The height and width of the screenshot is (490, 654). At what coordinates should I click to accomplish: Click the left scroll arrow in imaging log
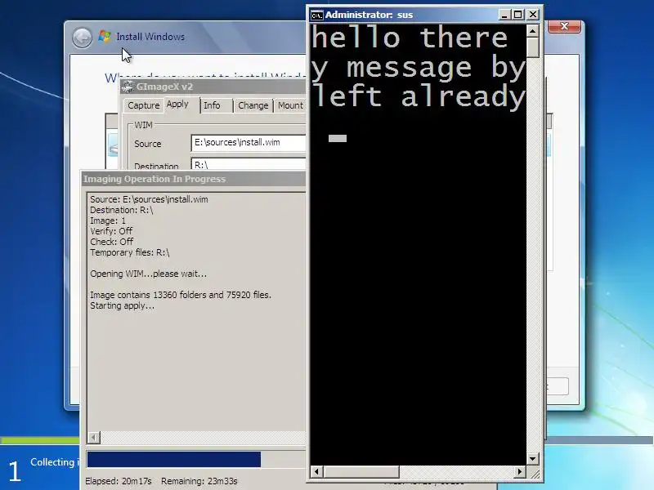(94, 438)
